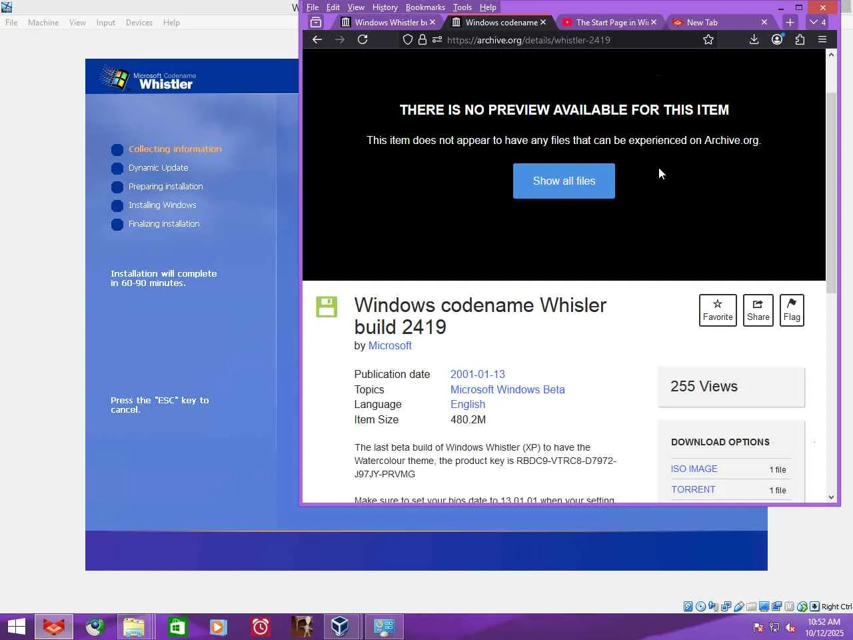Open the Microsoft author link
This screenshot has height=640, width=853.
(390, 345)
